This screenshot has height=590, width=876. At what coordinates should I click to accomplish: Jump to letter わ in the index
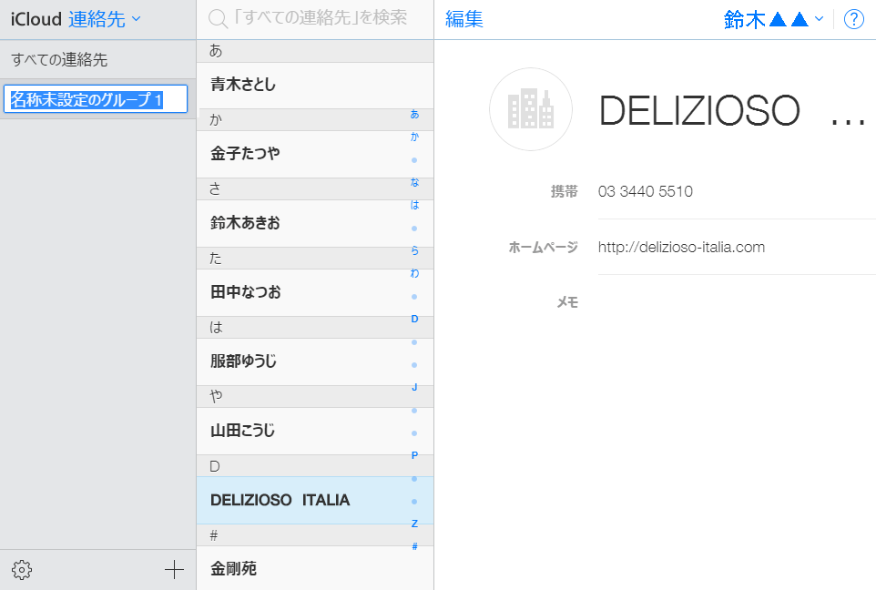tap(414, 272)
